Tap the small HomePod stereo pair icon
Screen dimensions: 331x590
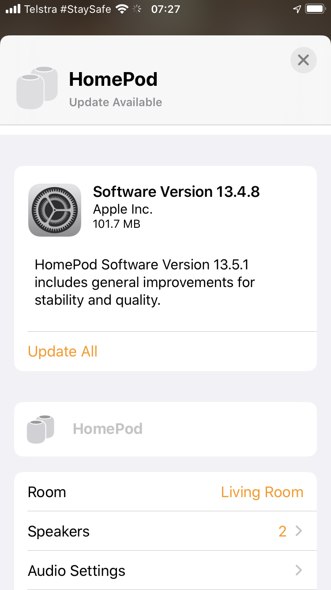point(41,429)
